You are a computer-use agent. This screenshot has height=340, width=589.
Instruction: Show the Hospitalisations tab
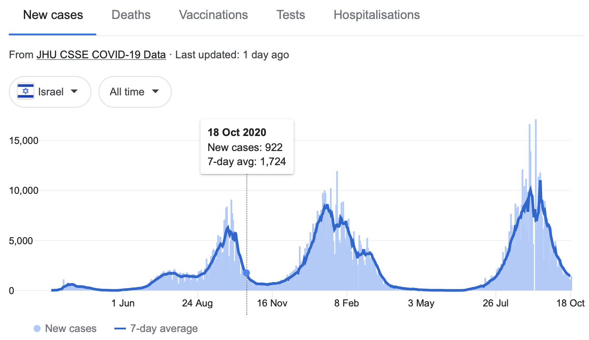(x=377, y=15)
